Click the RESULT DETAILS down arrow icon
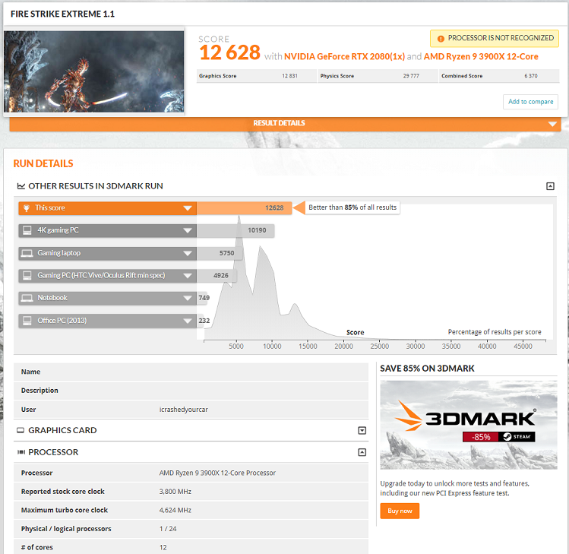569x554 pixels. 552,124
